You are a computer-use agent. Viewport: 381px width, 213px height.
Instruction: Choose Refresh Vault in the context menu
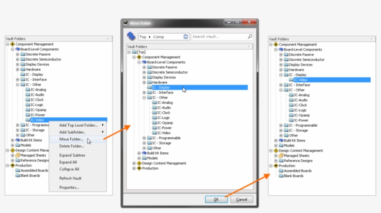pos(71,178)
